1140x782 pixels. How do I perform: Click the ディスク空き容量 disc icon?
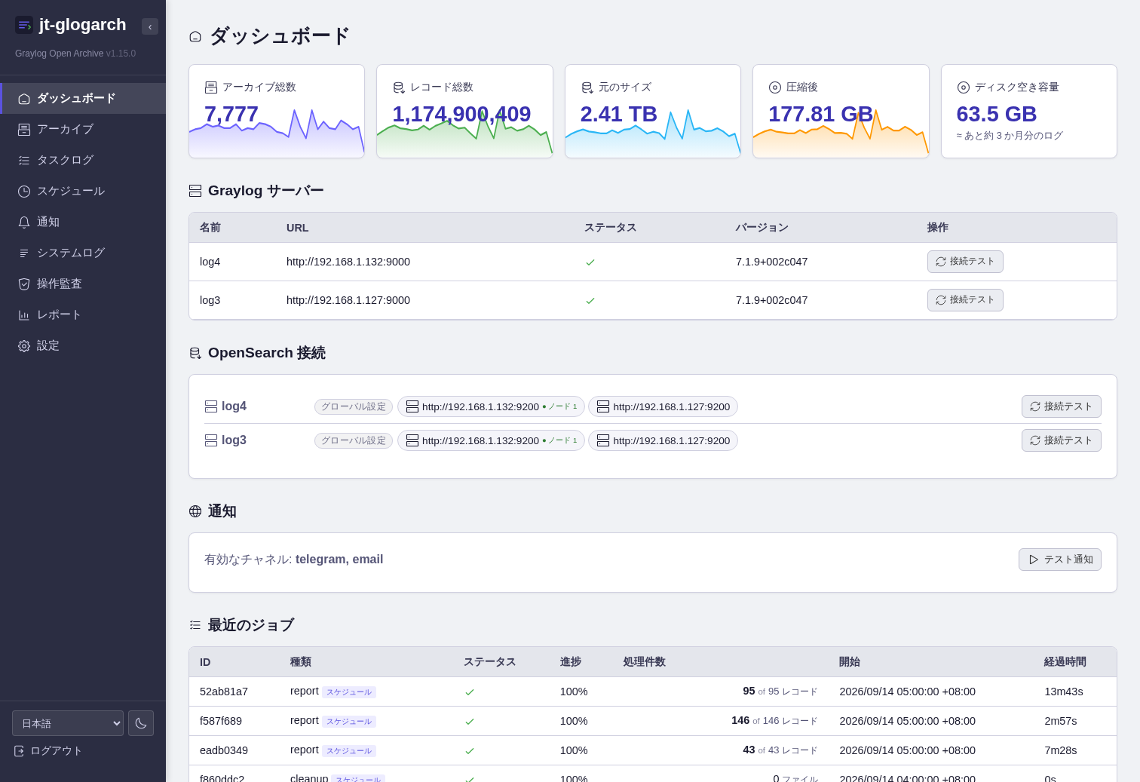coord(964,87)
